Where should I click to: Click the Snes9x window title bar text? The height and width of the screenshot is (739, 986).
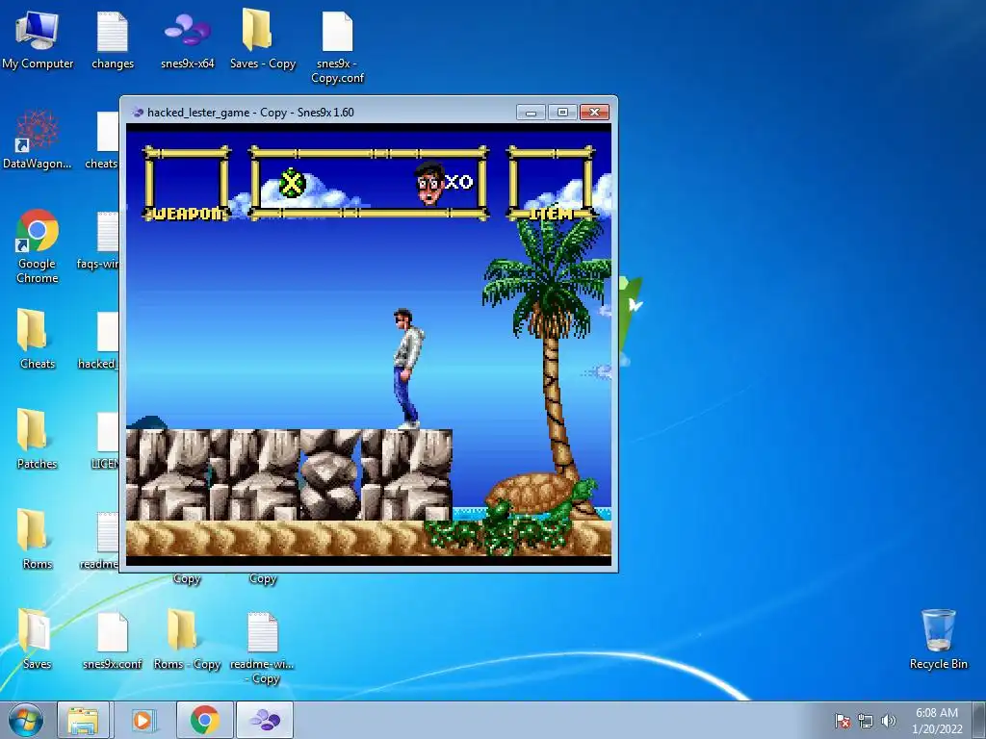point(250,113)
